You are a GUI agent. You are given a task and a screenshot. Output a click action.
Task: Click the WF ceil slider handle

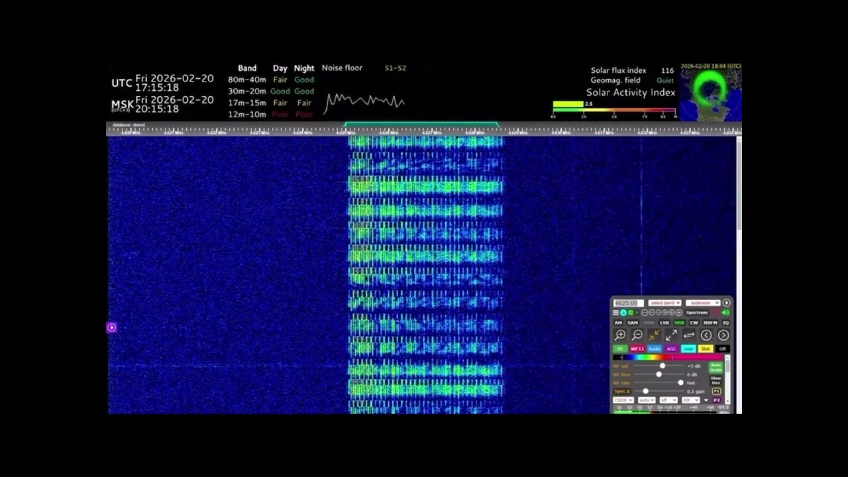point(662,366)
